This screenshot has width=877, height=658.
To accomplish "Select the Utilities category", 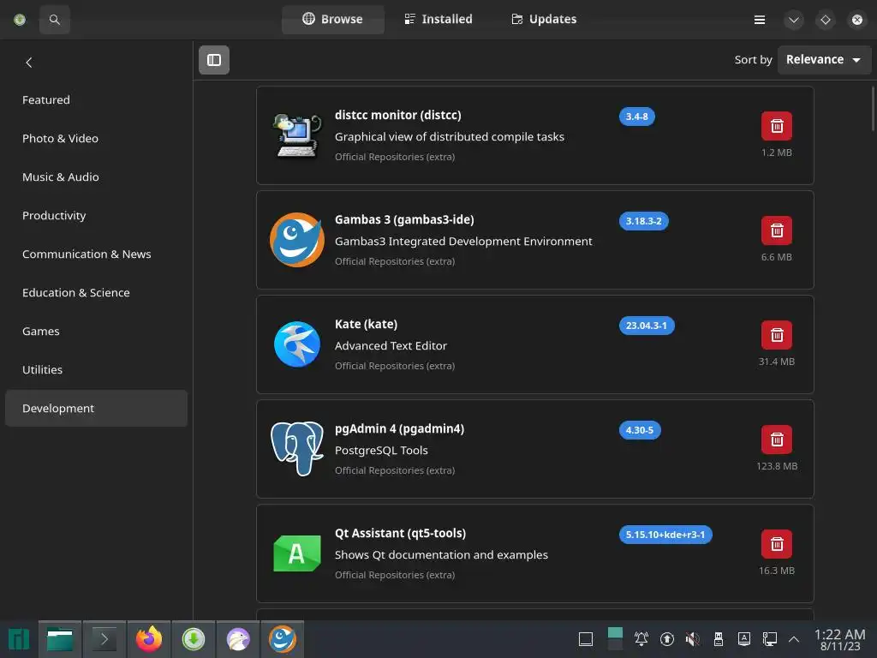I will coord(96,370).
